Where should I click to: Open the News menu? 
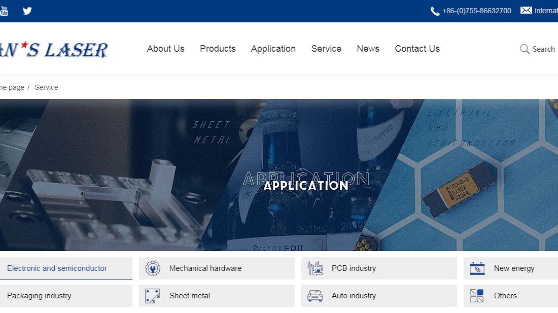point(368,49)
